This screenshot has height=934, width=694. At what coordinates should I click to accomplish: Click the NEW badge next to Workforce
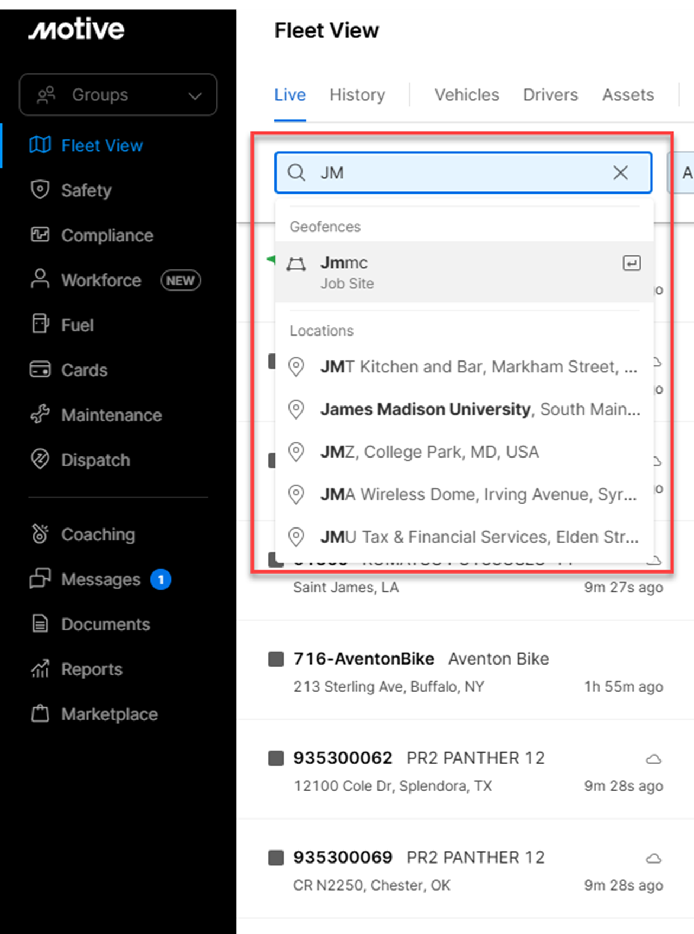[181, 280]
